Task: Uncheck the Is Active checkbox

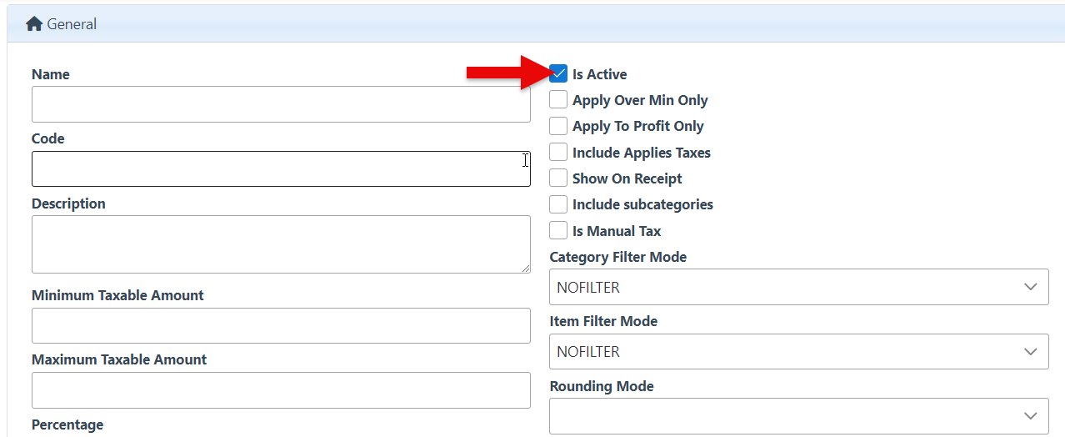Action: 558,74
